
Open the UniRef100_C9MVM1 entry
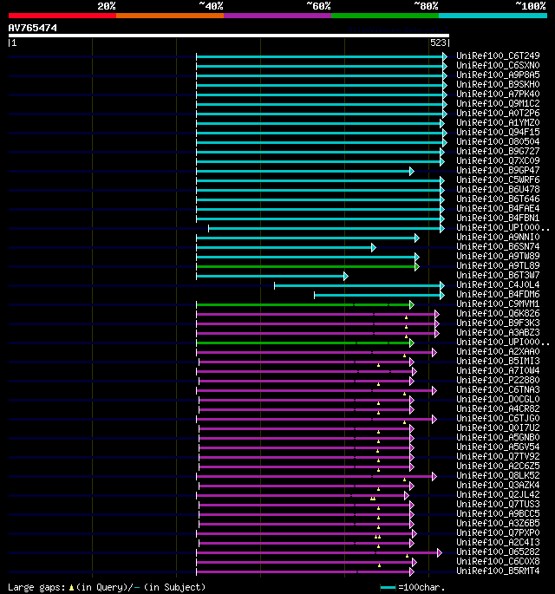[498, 304]
